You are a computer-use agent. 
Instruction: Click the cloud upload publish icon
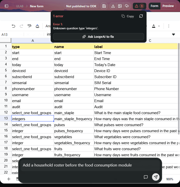(127, 6)
